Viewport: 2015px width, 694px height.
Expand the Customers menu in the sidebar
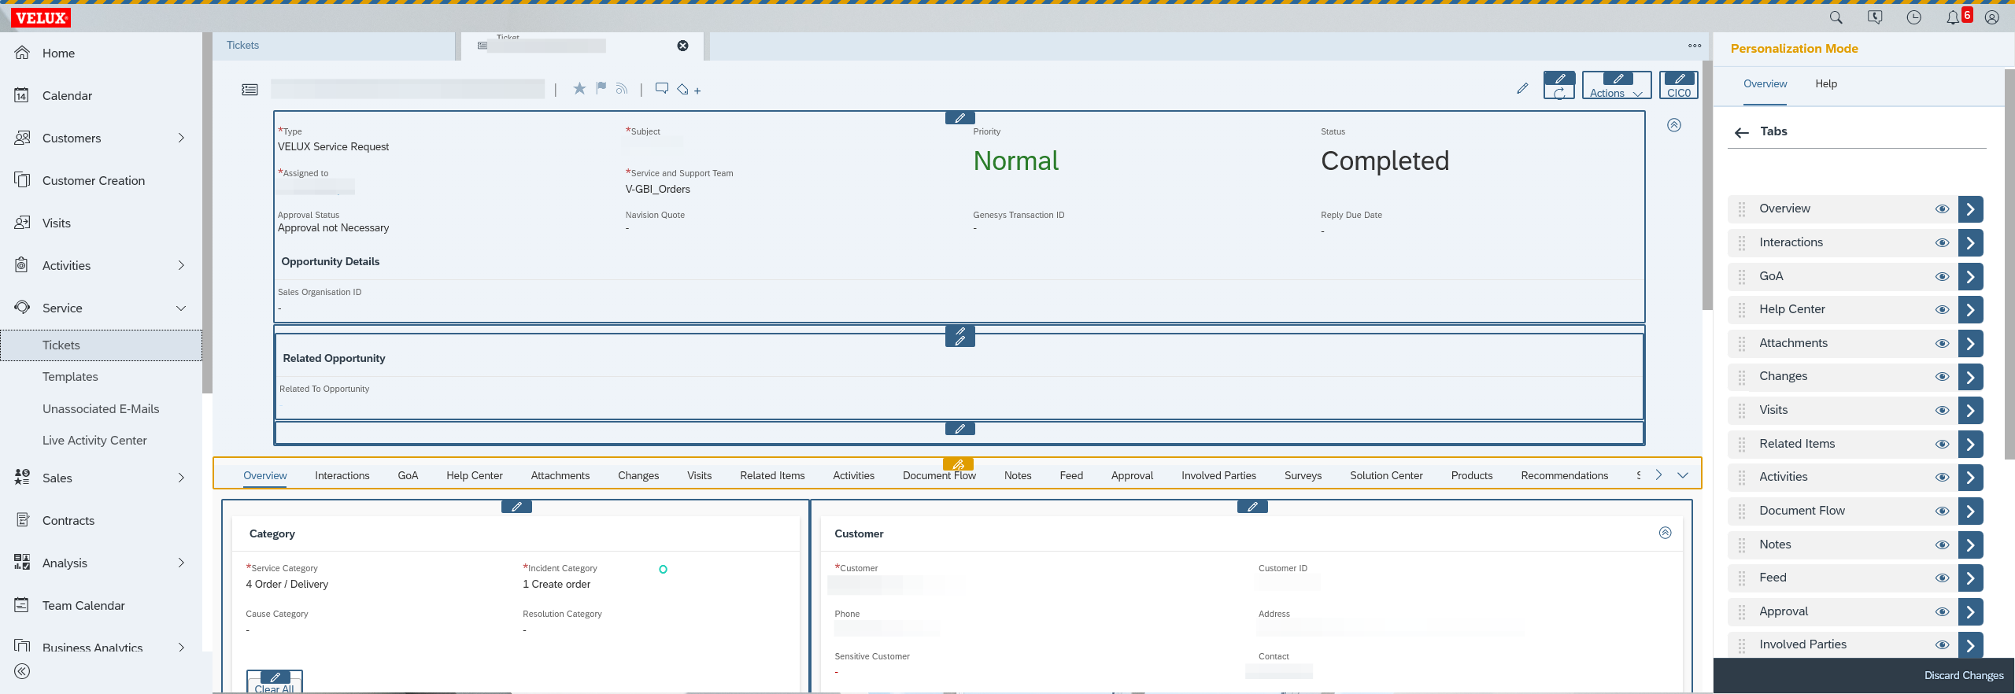pyautogui.click(x=182, y=138)
